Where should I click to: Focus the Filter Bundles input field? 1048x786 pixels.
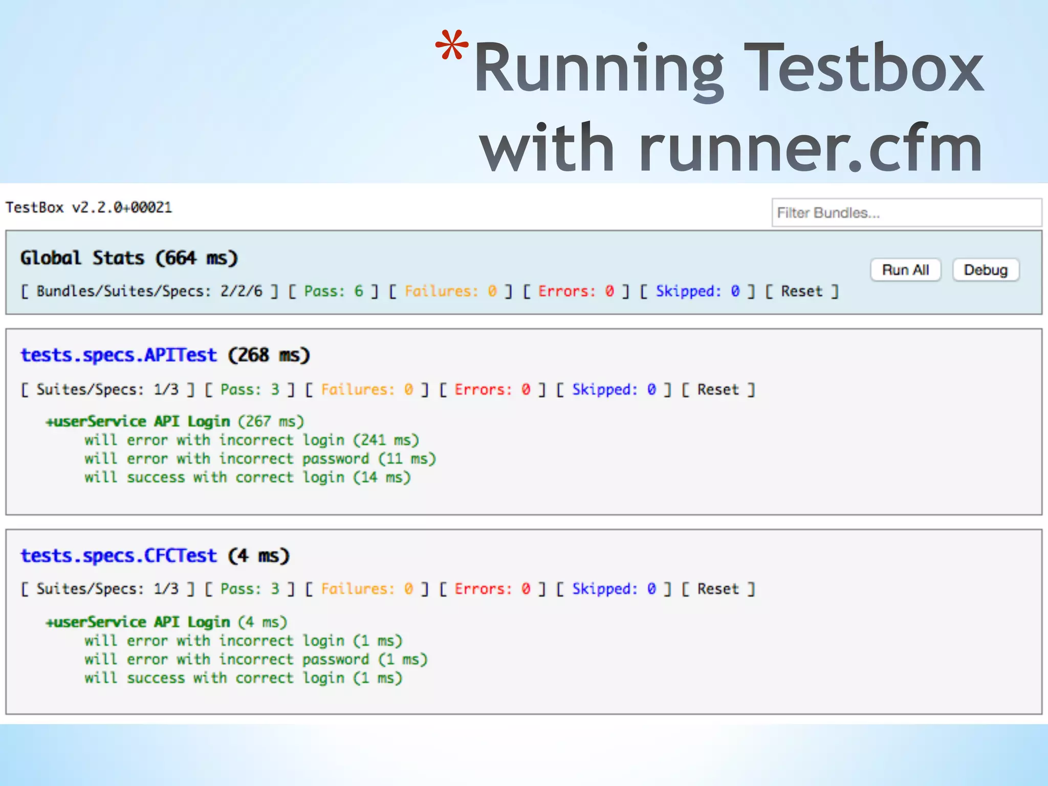coord(906,212)
